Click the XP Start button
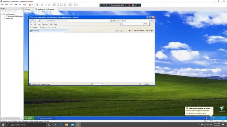 [29, 118]
